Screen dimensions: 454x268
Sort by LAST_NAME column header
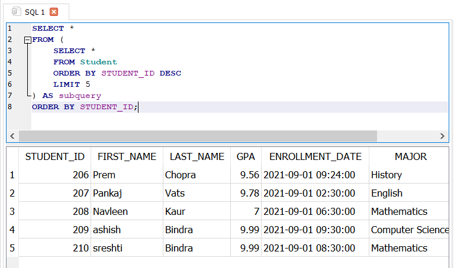pyautogui.click(x=197, y=156)
